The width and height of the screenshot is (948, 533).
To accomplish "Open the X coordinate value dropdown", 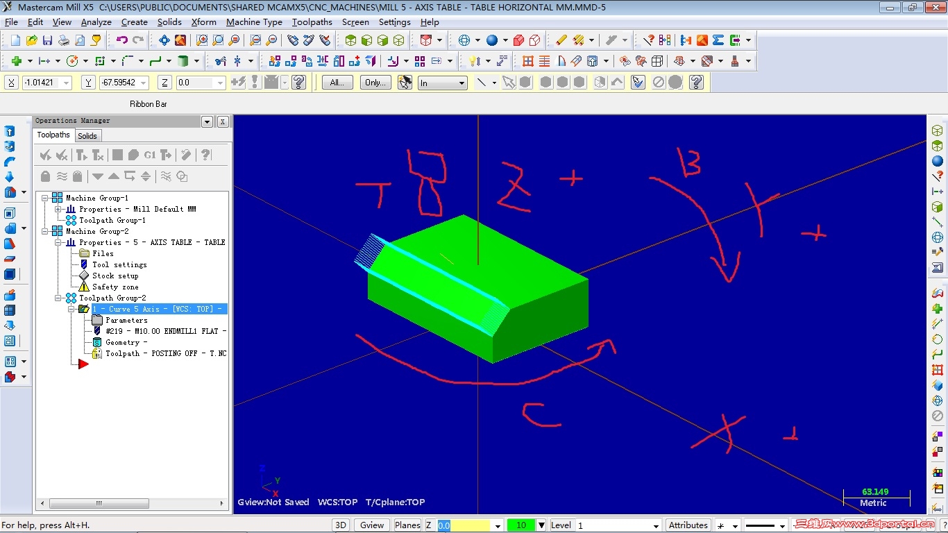I will coord(67,83).
